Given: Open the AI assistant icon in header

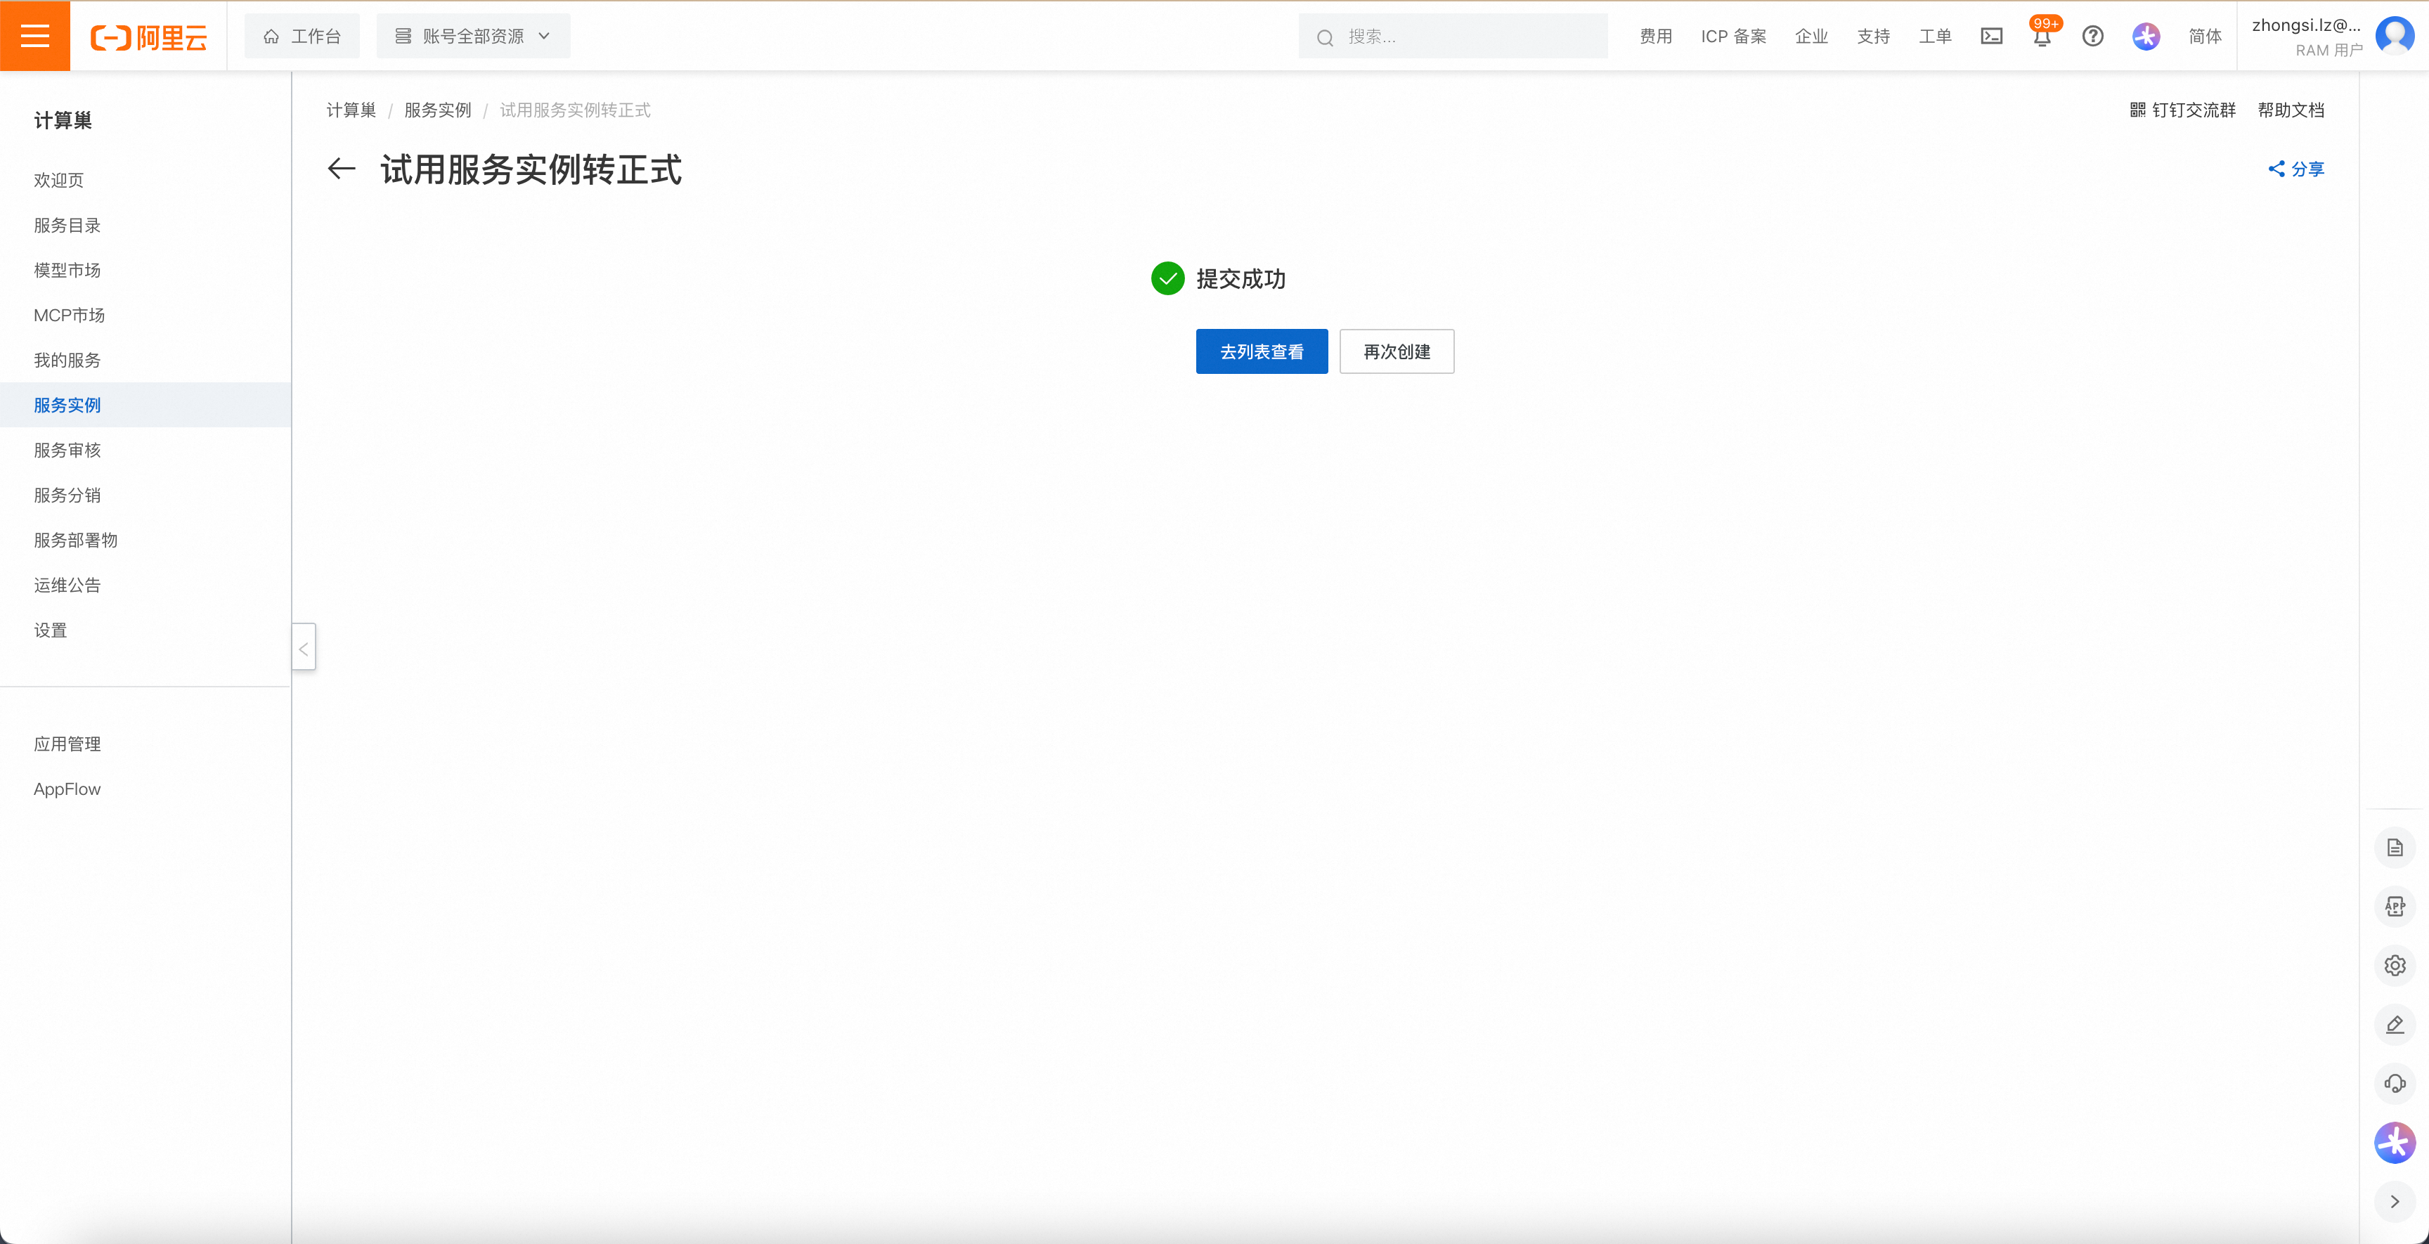Looking at the screenshot, I should tap(2146, 36).
